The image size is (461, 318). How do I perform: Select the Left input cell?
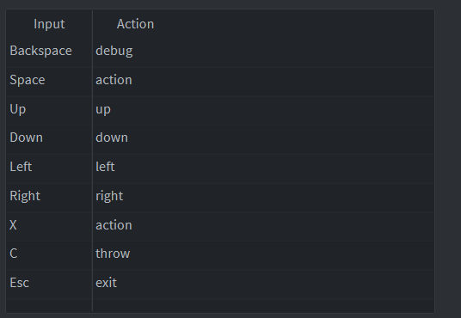49,167
